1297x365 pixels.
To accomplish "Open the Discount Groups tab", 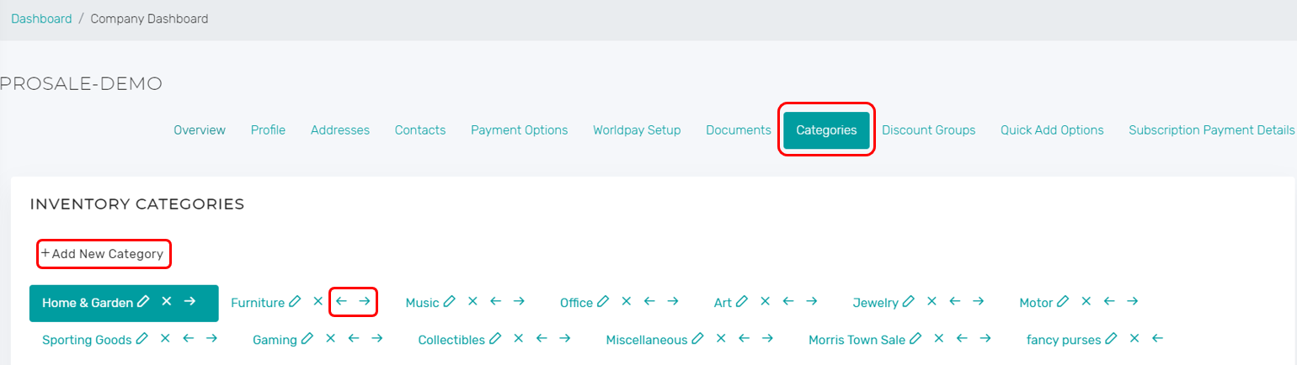I will tap(928, 130).
